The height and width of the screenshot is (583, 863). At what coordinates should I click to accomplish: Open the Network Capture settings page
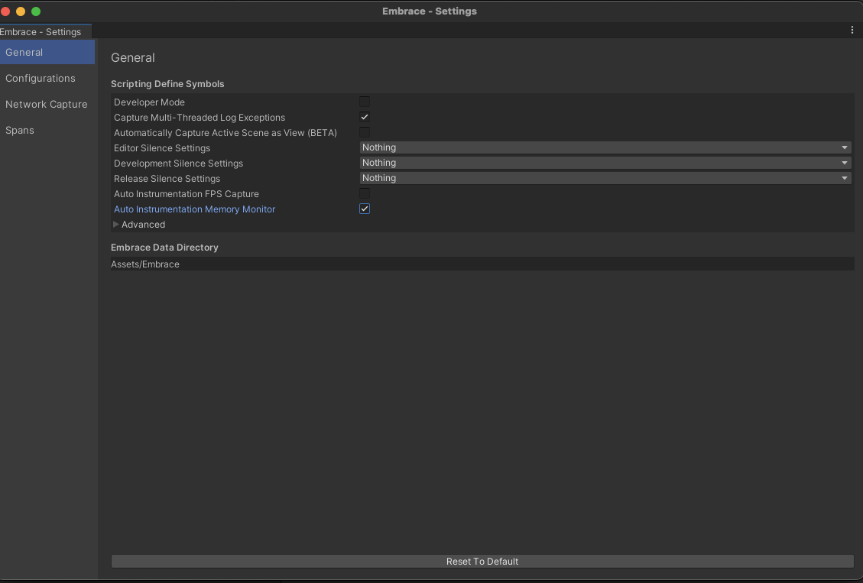tap(47, 104)
